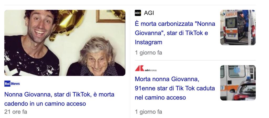This screenshot has width=269, height=118.
Task: Click the Rai News logo icon
Action: tap(12, 83)
